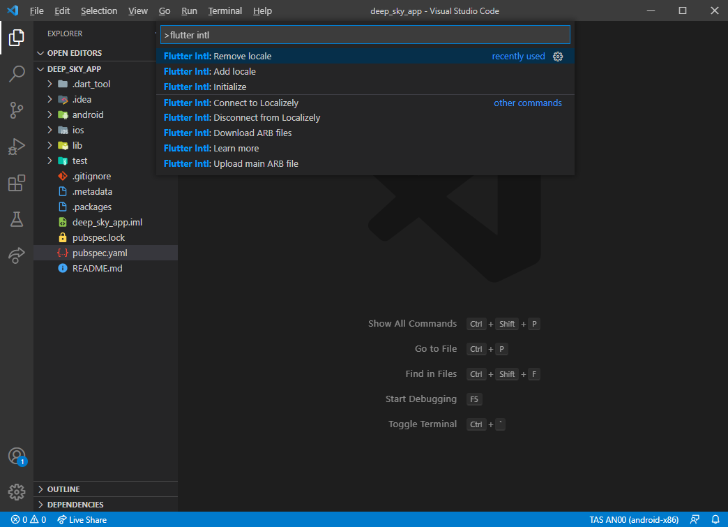Image resolution: width=728 pixels, height=527 pixels.
Task: Click TAS AN00 device selector in status bar
Action: 634,519
